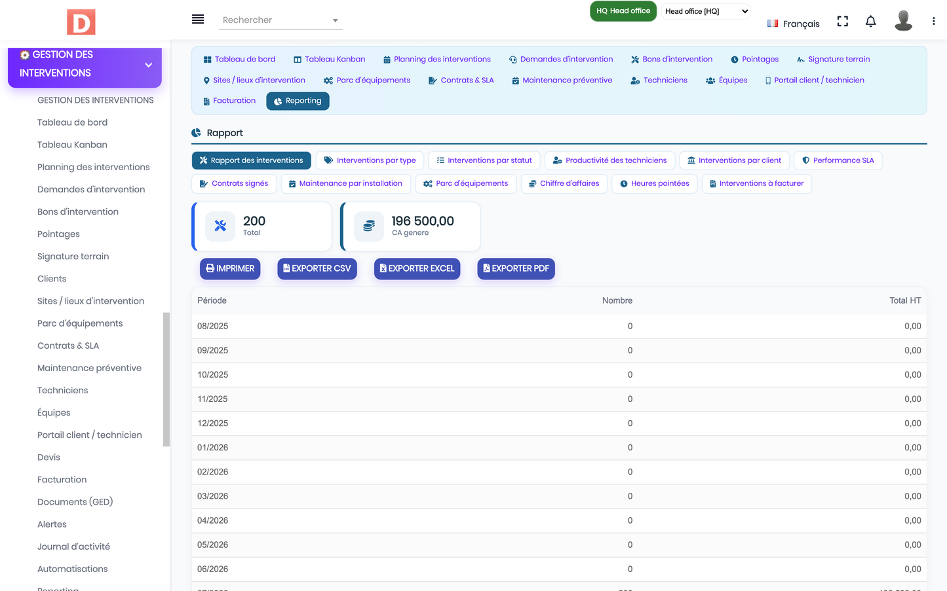Viewport: 947px width, 591px height.
Task: Open Maintenance préventive in top navigation
Action: point(562,81)
